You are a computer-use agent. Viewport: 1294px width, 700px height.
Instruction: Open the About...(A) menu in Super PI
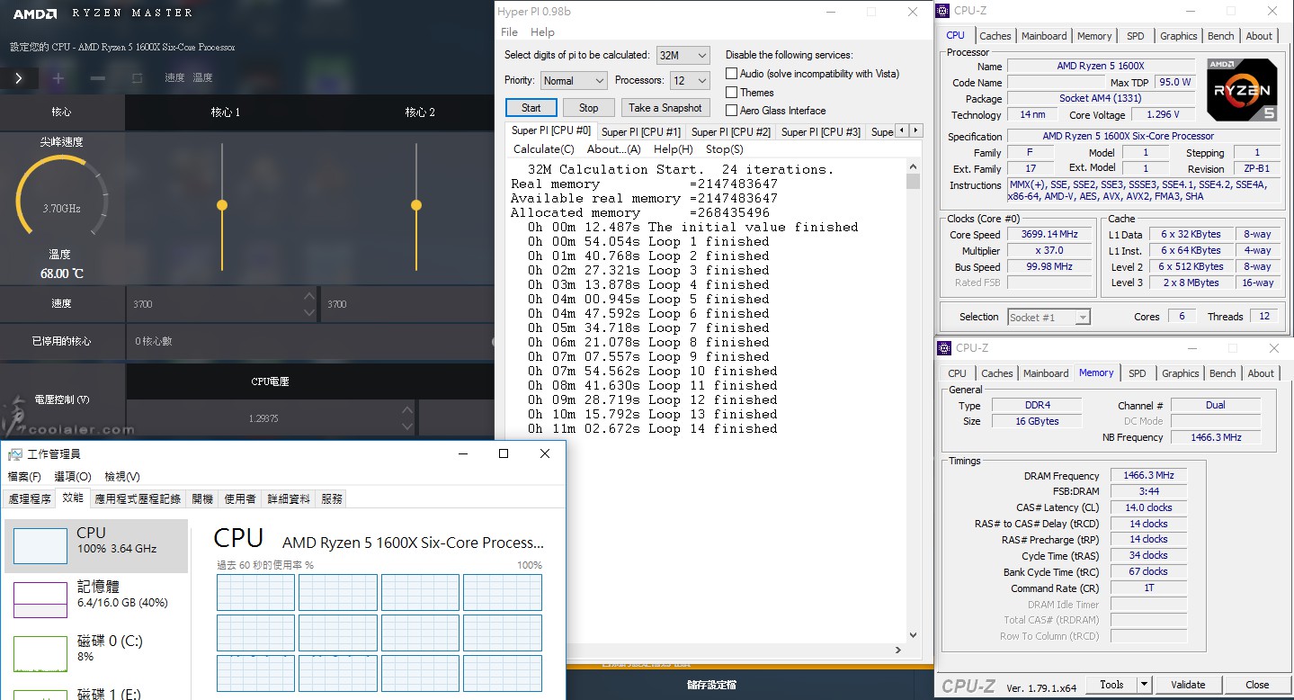614,149
